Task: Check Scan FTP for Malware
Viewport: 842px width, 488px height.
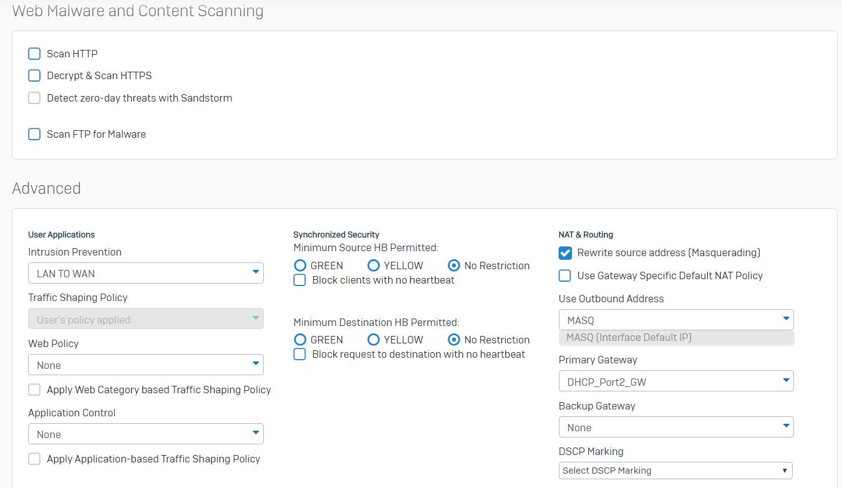Action: point(34,135)
